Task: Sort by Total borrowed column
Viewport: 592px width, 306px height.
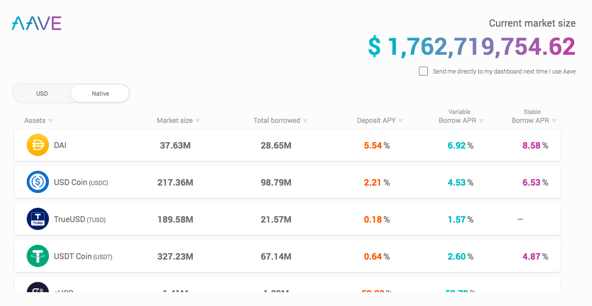Action: click(x=280, y=120)
